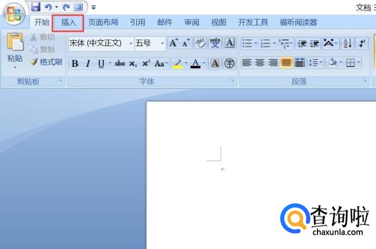Redo the last action
This screenshot has height=249, width=376.
pos(66,7)
